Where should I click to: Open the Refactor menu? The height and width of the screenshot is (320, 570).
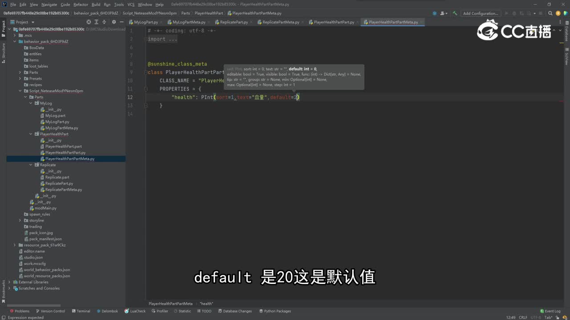click(81, 4)
